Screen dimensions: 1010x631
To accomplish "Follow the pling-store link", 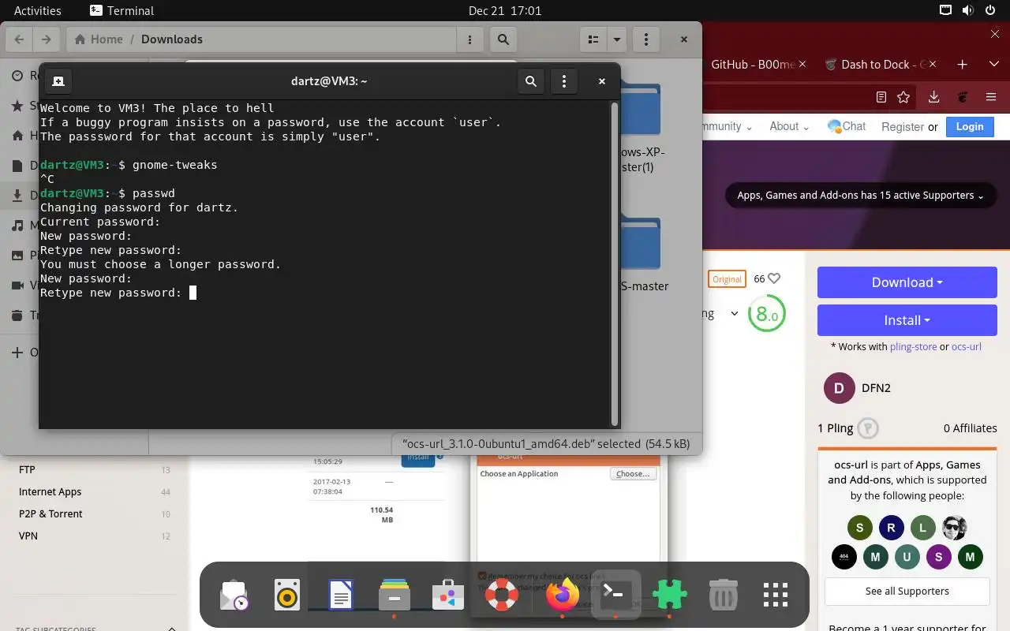I will click(x=914, y=346).
